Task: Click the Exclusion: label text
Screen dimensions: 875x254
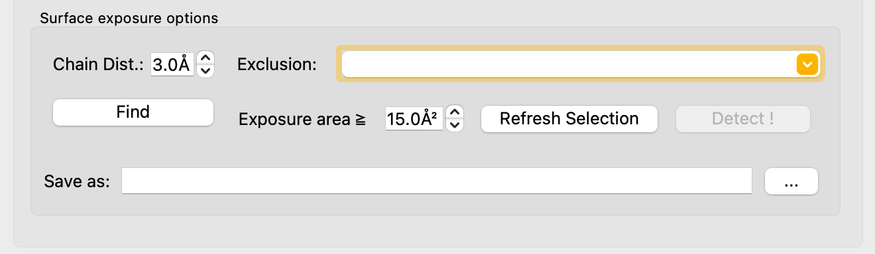Action: tap(277, 65)
